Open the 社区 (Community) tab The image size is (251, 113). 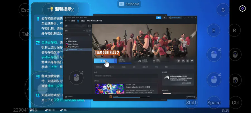83,21
